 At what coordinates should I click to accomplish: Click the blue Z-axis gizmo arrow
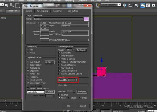click(x=102, y=60)
